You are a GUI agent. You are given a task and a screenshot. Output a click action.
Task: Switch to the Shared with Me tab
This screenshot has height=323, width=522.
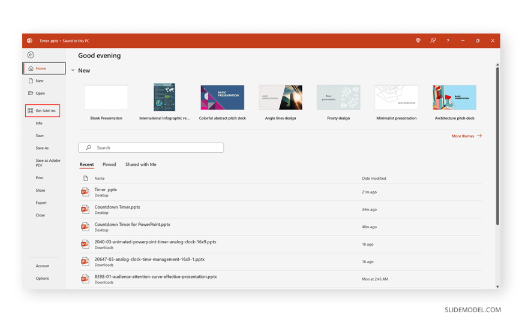click(140, 164)
